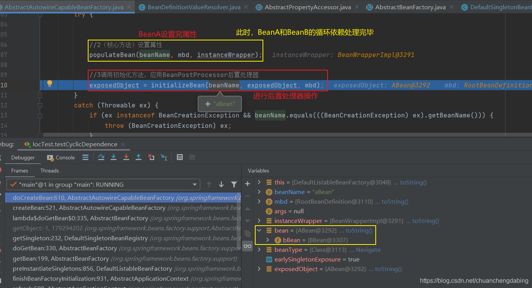Add a new watch with plus icon

coord(248,184)
